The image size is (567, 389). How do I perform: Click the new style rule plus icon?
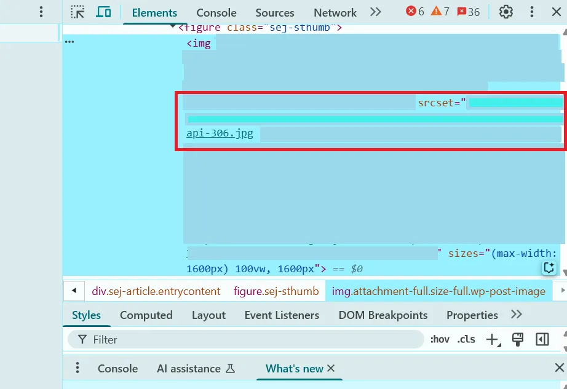(493, 339)
